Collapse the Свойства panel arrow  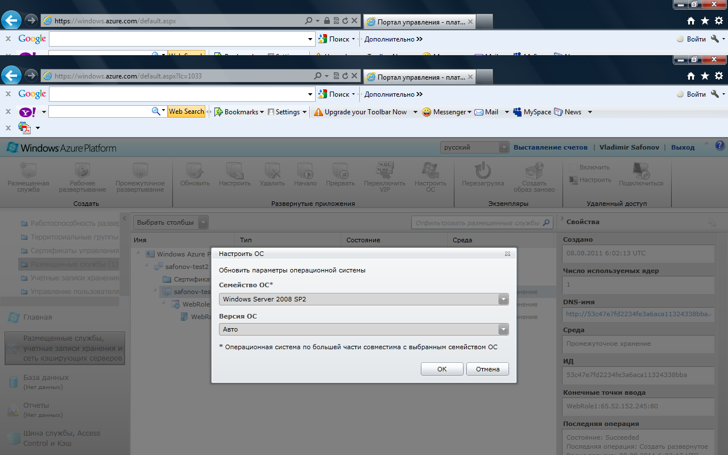pos(561,219)
